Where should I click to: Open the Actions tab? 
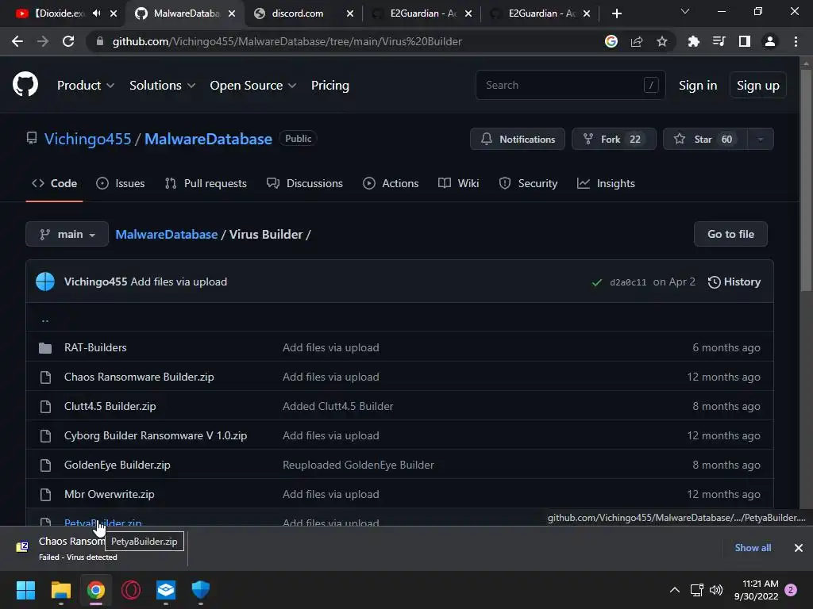coord(391,183)
